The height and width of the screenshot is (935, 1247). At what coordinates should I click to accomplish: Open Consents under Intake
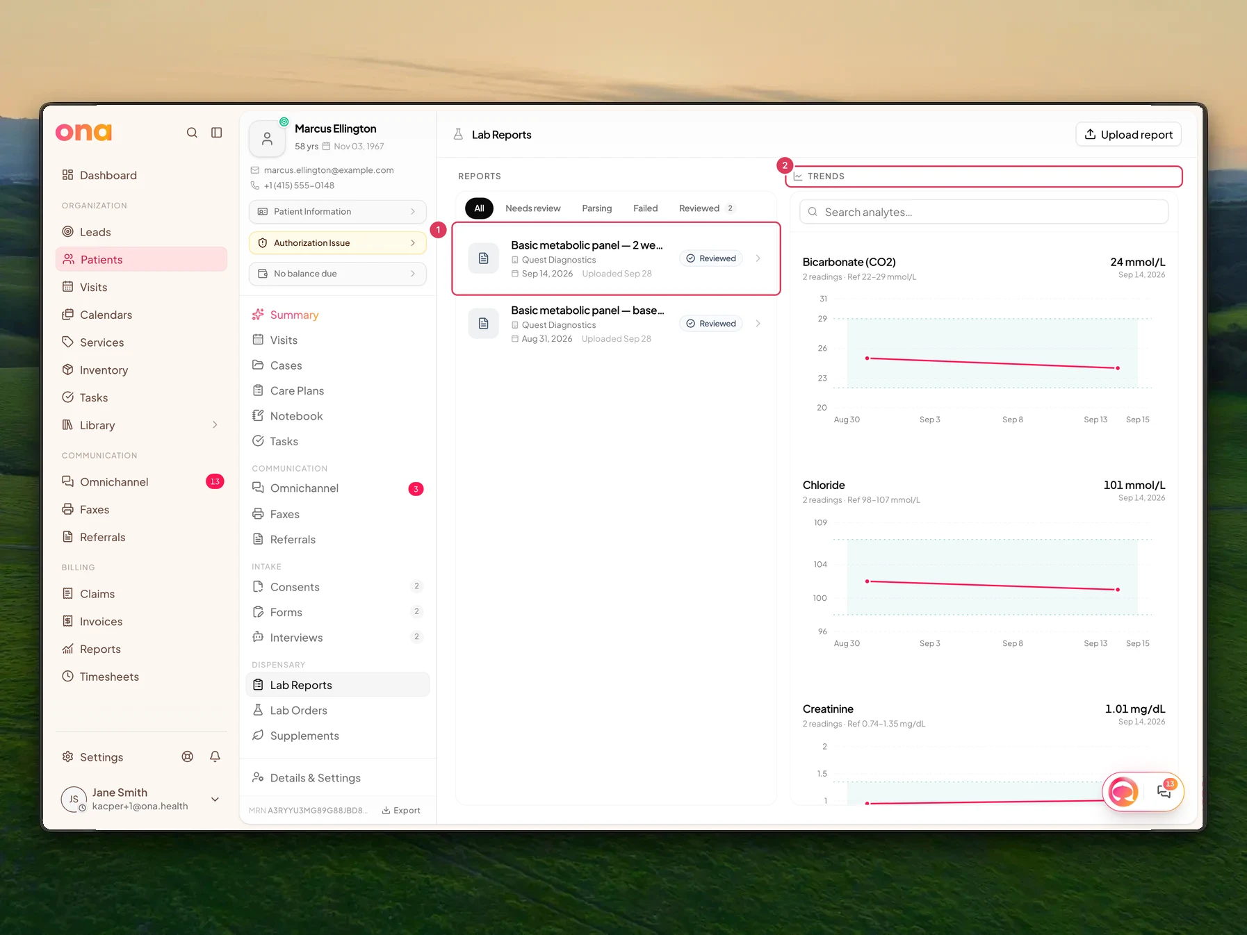click(338, 587)
